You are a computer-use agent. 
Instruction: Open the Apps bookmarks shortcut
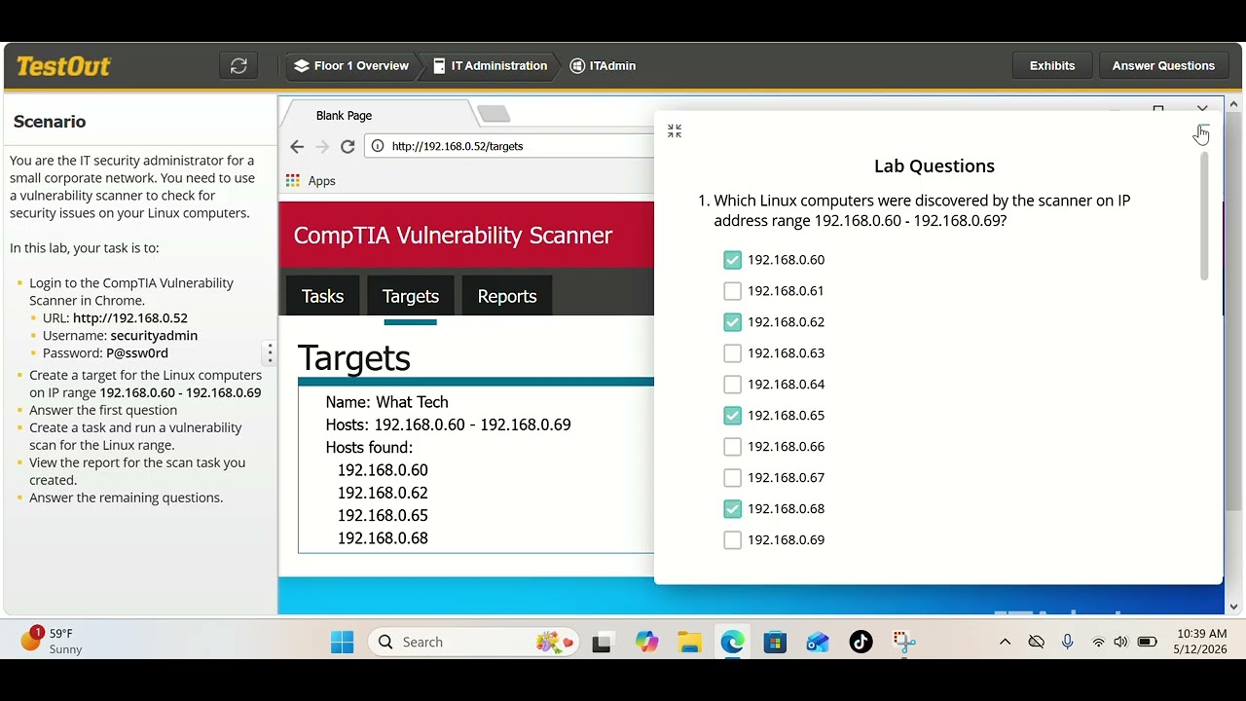coord(311,181)
